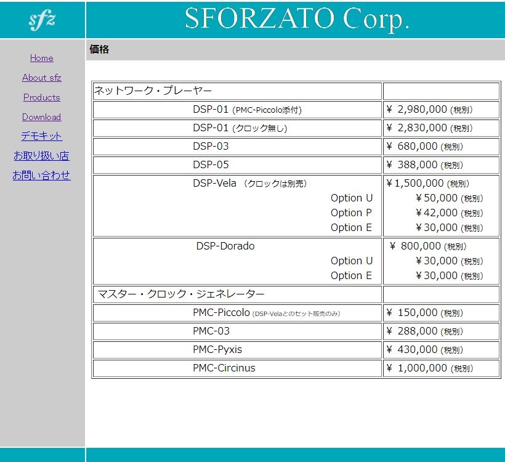This screenshot has width=505, height=462.
Task: Select the DSP-01 (クロック無し) row name
Action: tap(240, 128)
